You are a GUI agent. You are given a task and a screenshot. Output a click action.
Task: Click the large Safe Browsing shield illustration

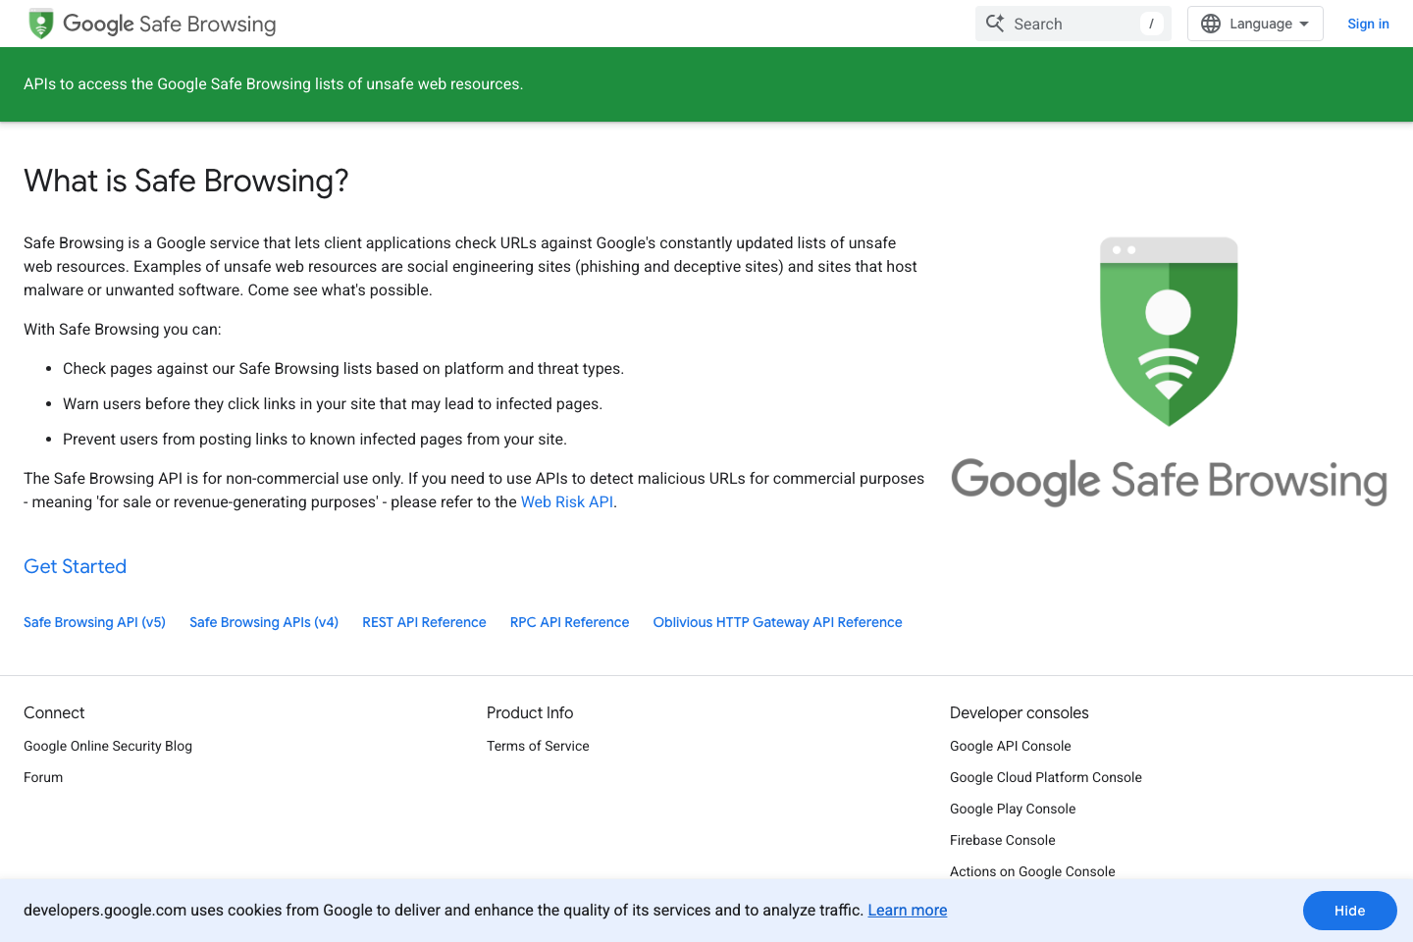1168,331
